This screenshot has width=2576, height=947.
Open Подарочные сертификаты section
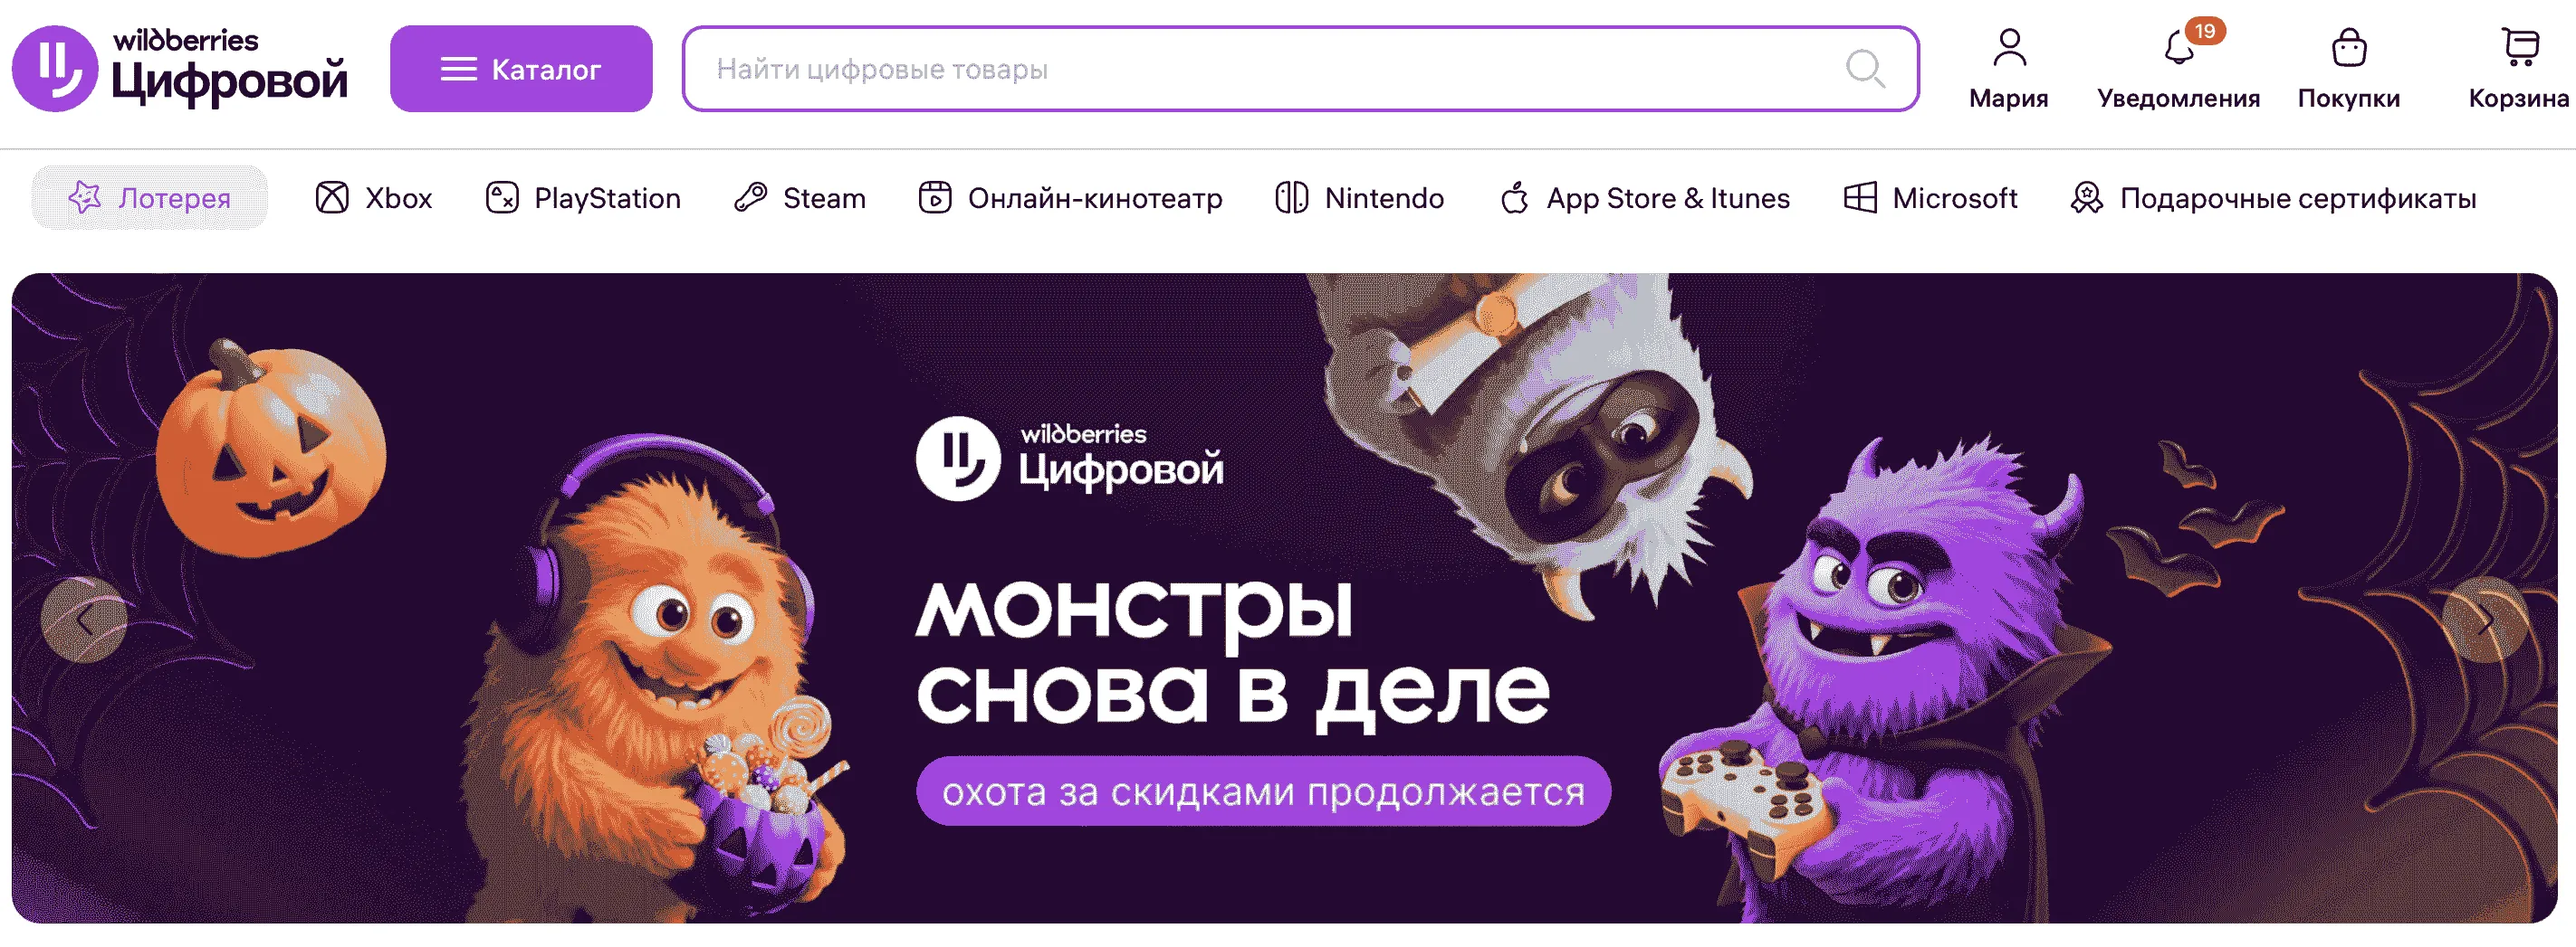pos(2273,198)
